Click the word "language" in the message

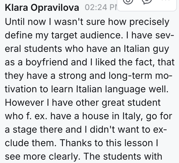click(x=125, y=90)
